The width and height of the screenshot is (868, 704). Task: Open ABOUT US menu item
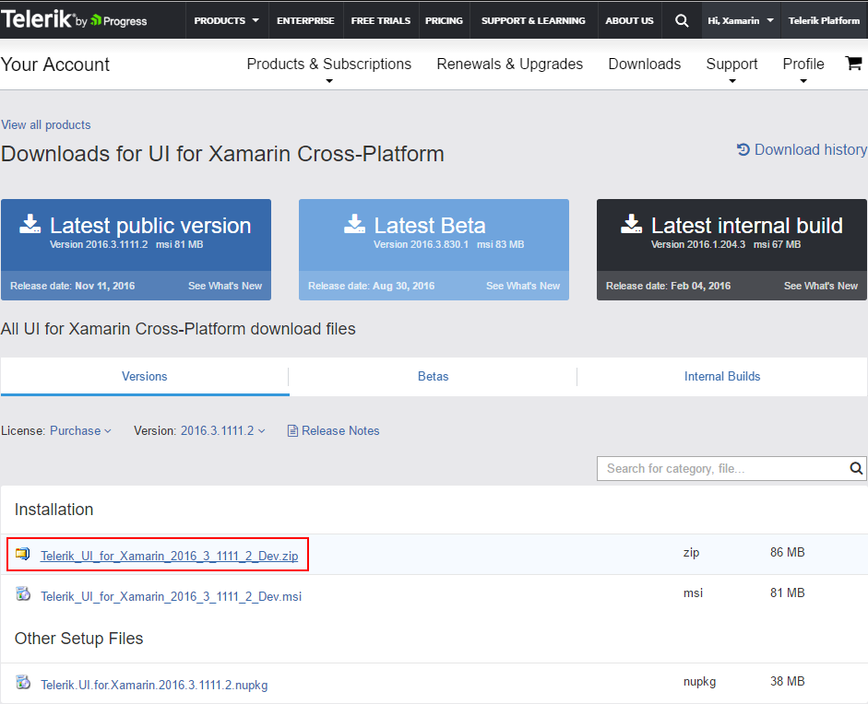click(629, 20)
